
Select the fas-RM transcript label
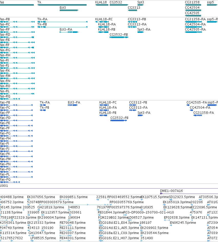click(x=5, y=76)
